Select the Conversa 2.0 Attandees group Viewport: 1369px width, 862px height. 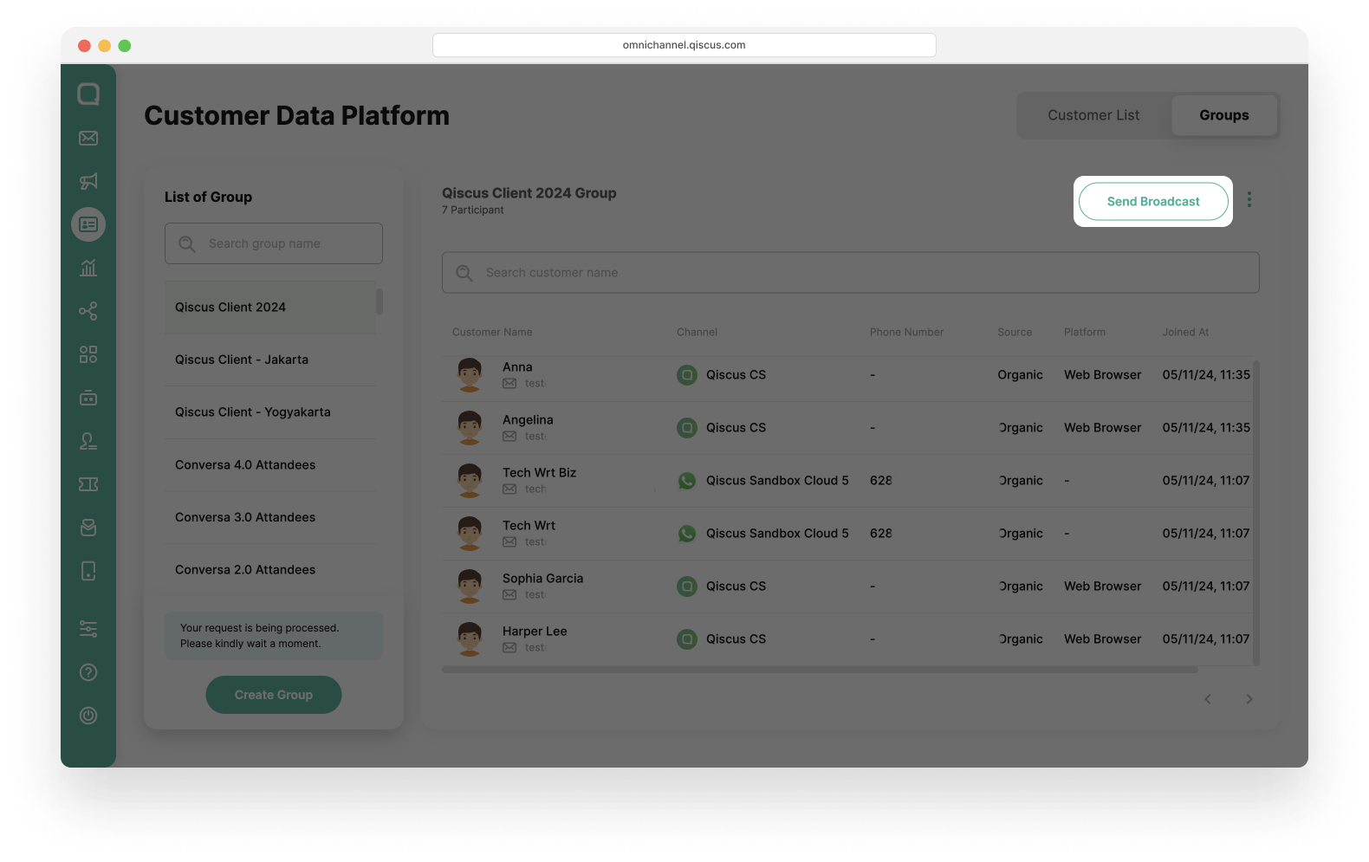click(270, 570)
